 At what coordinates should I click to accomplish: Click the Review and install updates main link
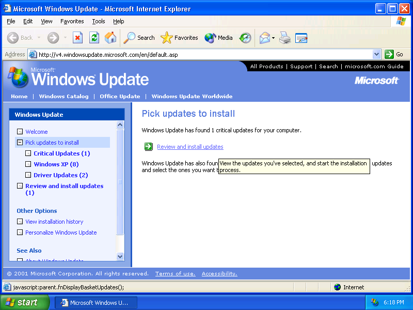(190, 147)
